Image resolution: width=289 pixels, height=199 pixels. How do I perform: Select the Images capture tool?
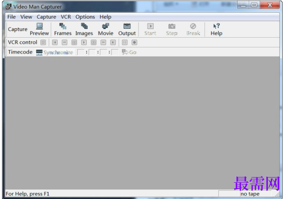(84, 30)
